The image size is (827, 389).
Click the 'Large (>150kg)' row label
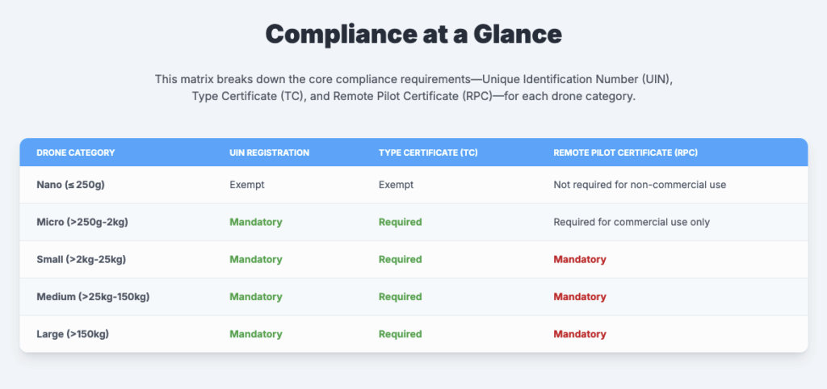pyautogui.click(x=74, y=333)
